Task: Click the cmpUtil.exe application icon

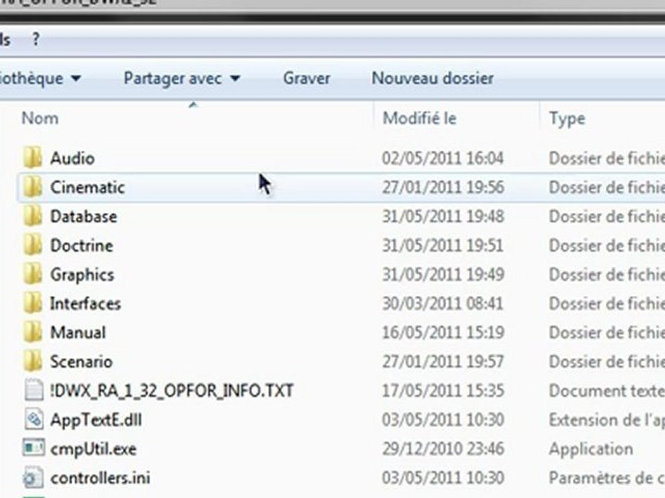Action: [33, 448]
